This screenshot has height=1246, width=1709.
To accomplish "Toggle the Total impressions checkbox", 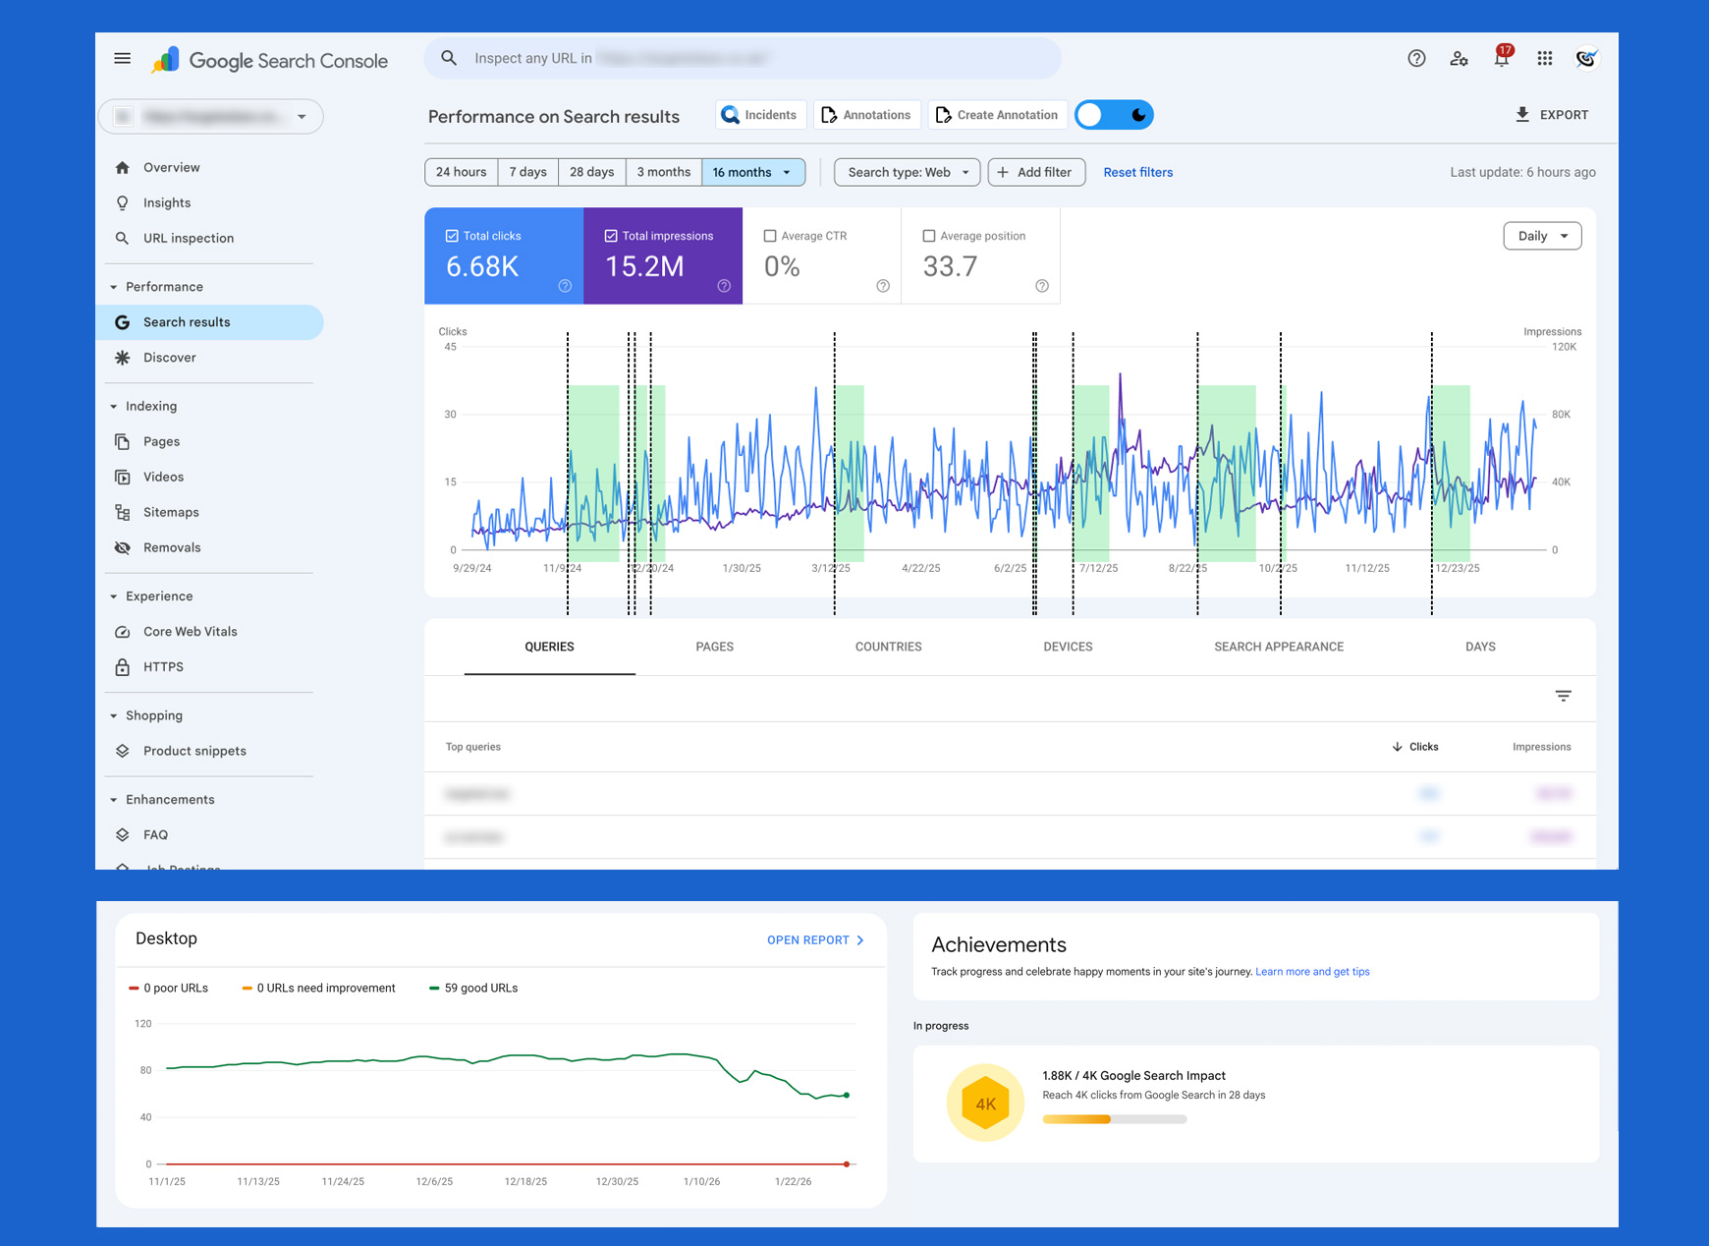I will (x=611, y=236).
